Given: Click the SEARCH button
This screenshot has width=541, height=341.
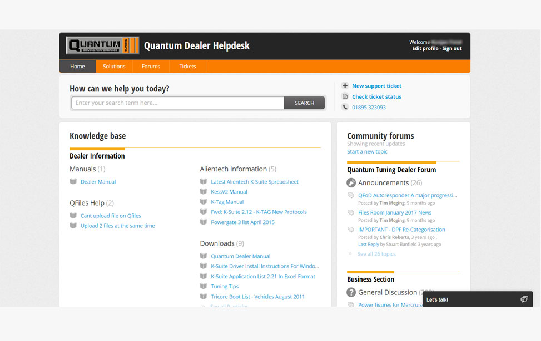Looking at the screenshot, I should (304, 103).
